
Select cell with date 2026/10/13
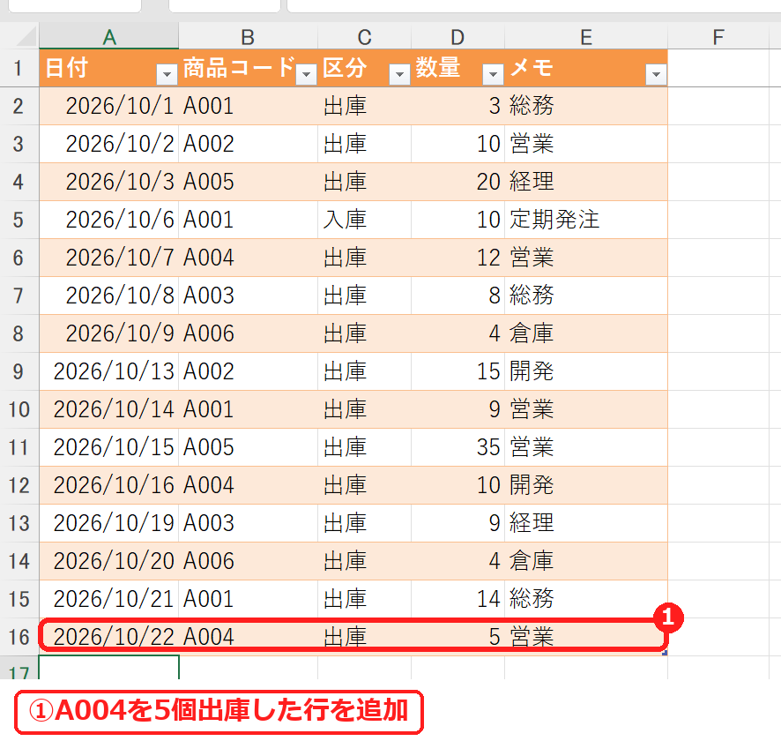tap(108, 371)
